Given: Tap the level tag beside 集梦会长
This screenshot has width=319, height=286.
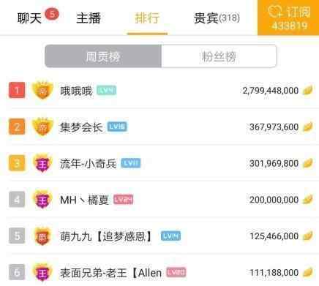Looking at the screenshot, I should [x=117, y=127].
